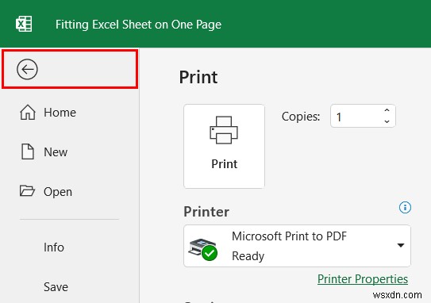Open the Microsoft Print to PDF printer dropdown

pyautogui.click(x=297, y=246)
